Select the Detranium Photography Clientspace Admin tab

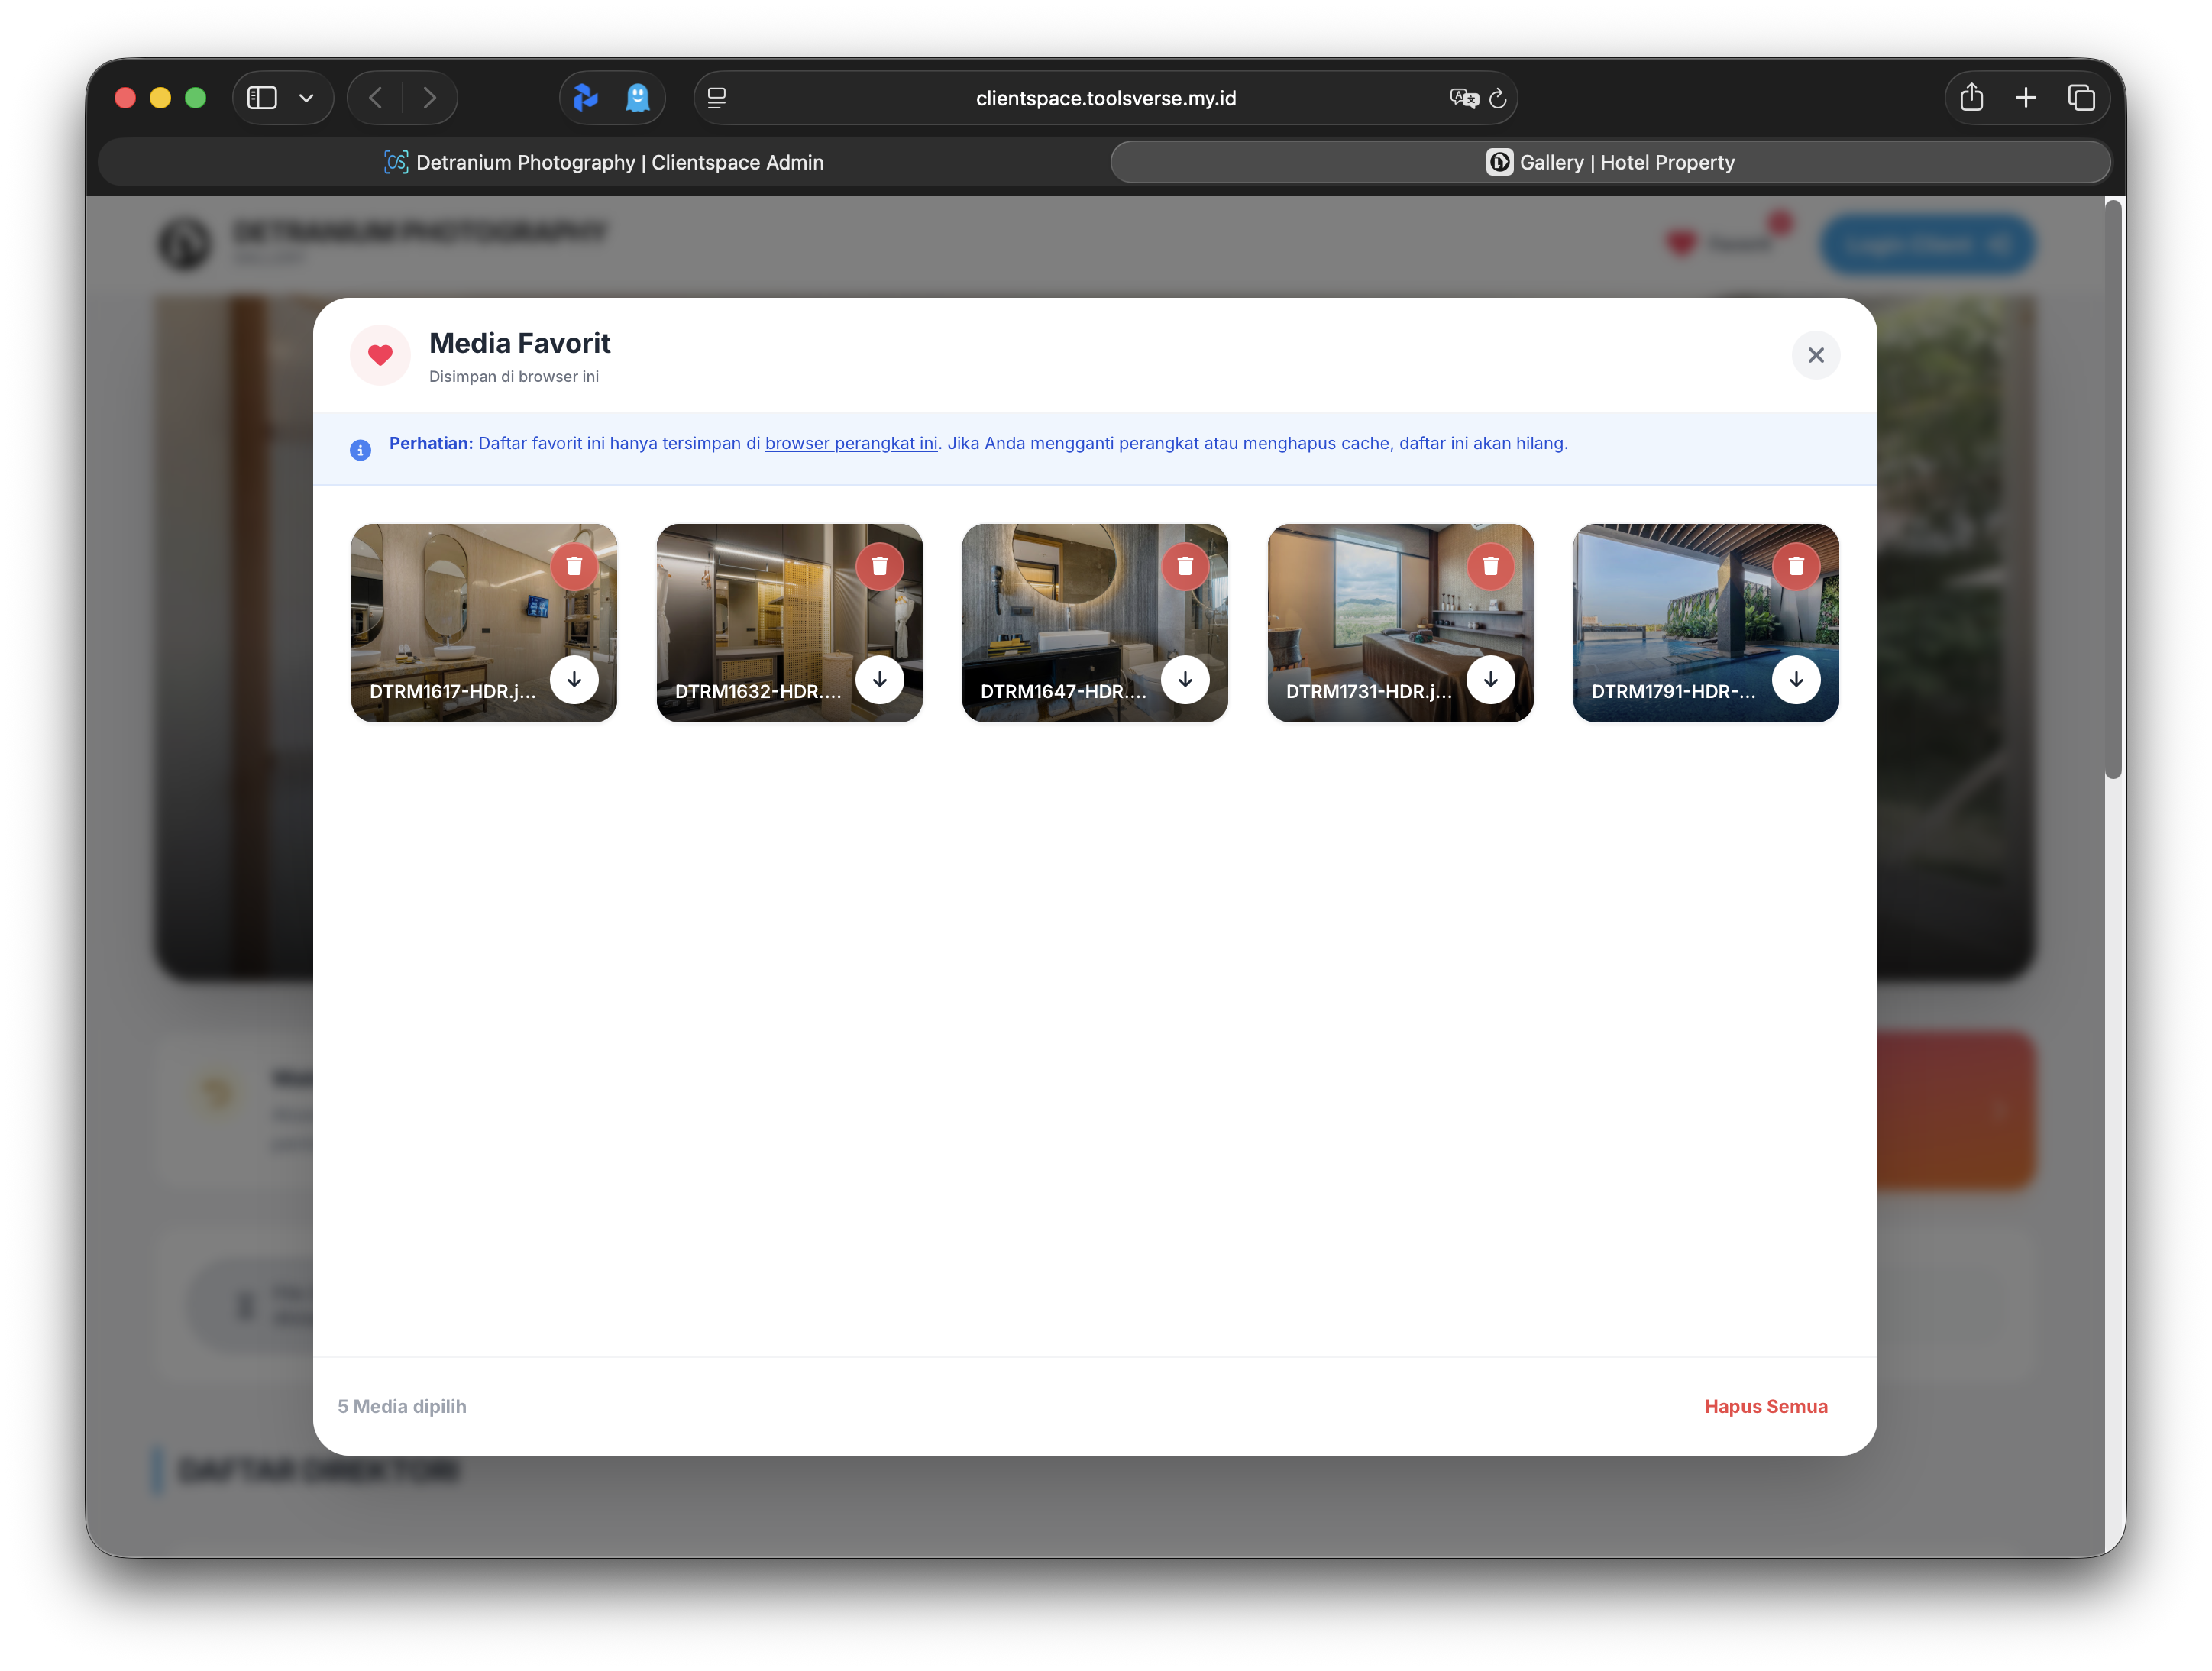coord(604,161)
